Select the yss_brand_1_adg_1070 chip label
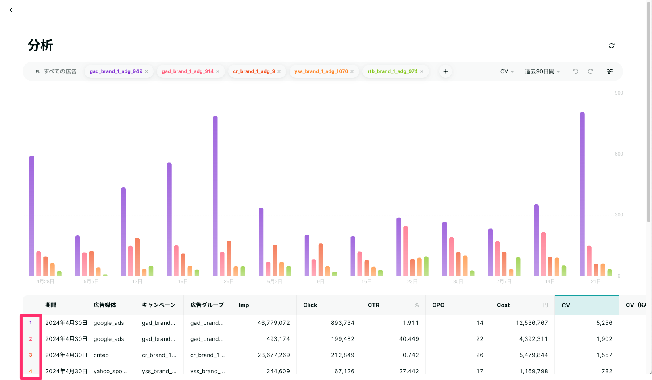652x380 pixels. point(321,71)
